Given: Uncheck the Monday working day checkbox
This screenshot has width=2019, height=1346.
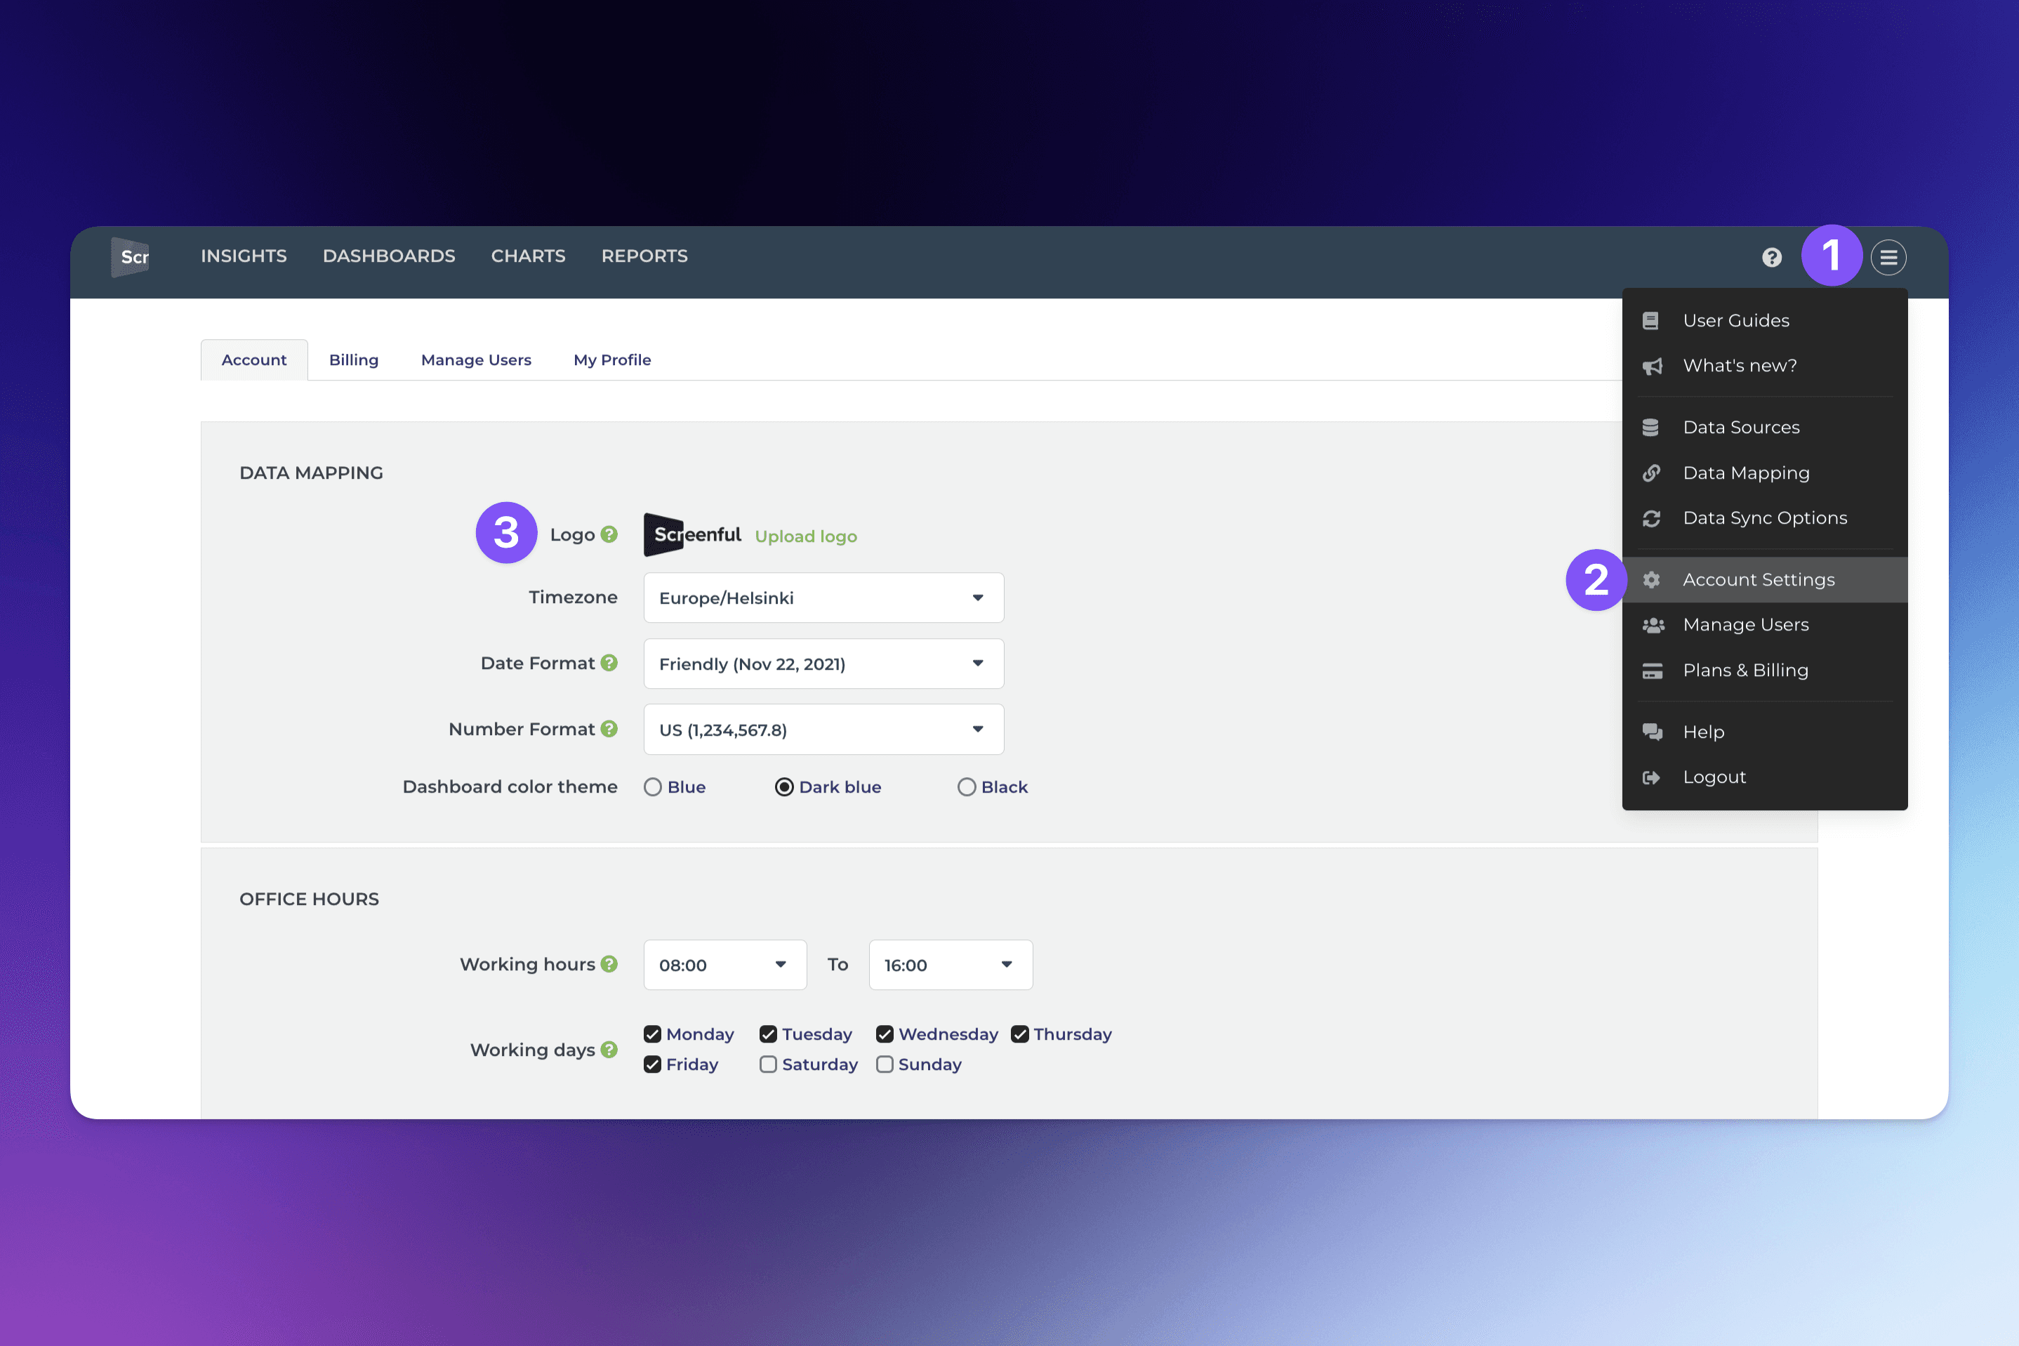Looking at the screenshot, I should pos(652,1034).
